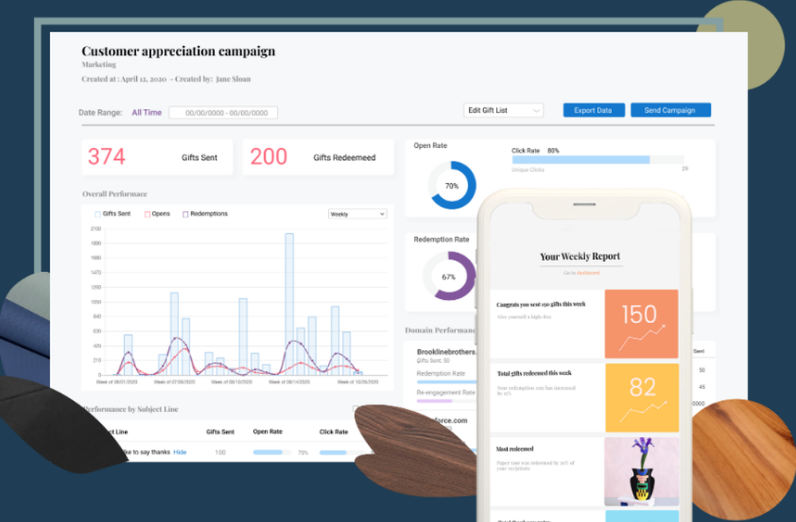Image resolution: width=796 pixels, height=522 pixels.
Task: Click the yellow 82 gifts redeemed tile
Action: tap(642, 398)
